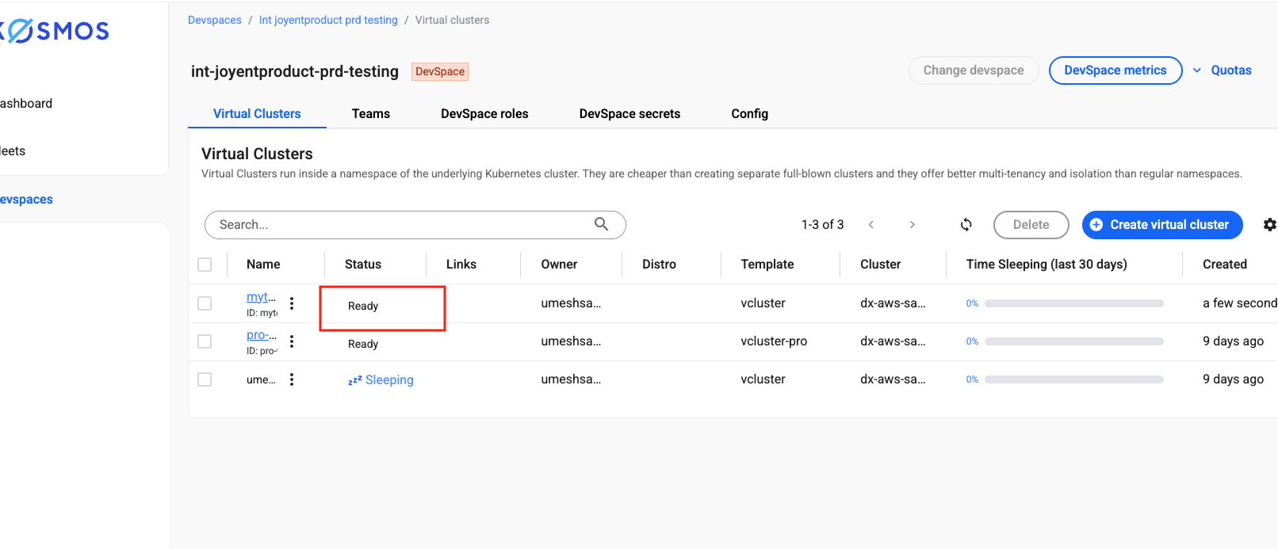This screenshot has width=1278, height=549.
Task: Open the pro-... cluster link
Action: 261,335
